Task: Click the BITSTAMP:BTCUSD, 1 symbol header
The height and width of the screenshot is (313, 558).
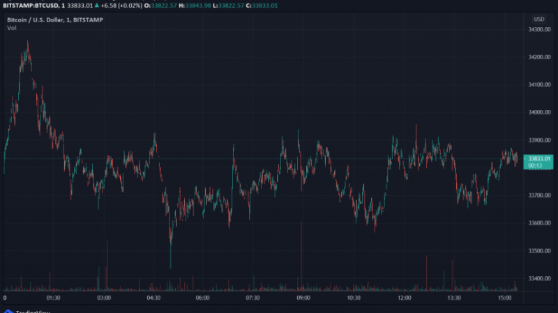Action: (x=33, y=6)
